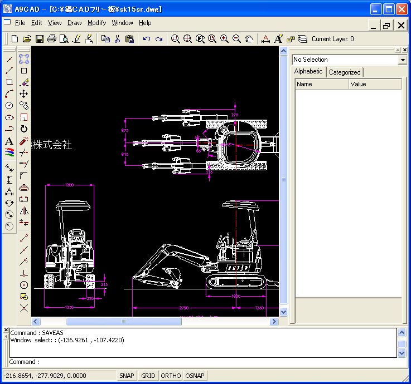Close the properties panel with its X

point(405,50)
